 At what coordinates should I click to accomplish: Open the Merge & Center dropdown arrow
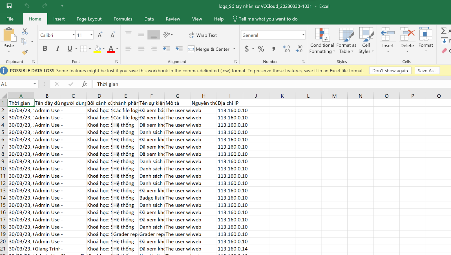click(234, 49)
